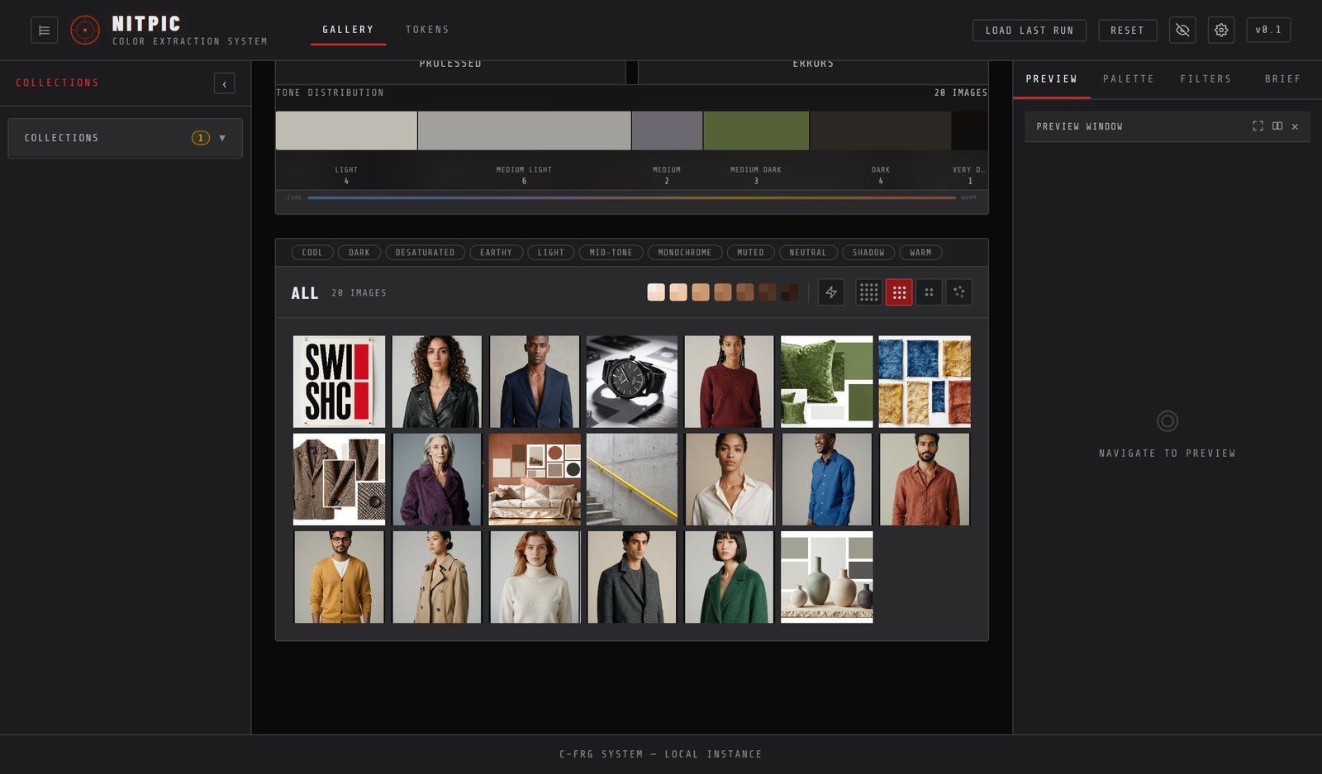Click the lightning bolt icon
This screenshot has width=1322, height=774.
[831, 292]
